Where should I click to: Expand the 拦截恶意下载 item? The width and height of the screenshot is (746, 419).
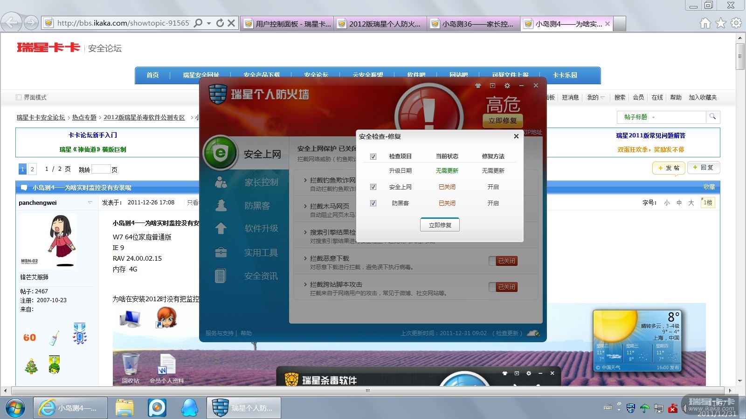[305, 258]
